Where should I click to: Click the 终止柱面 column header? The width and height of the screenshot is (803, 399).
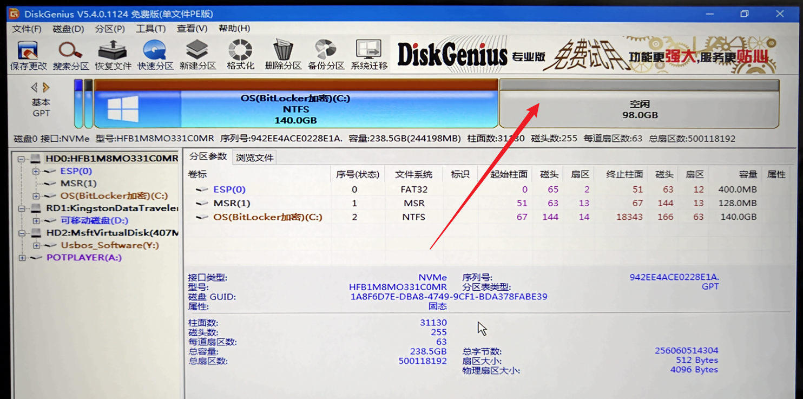click(621, 174)
